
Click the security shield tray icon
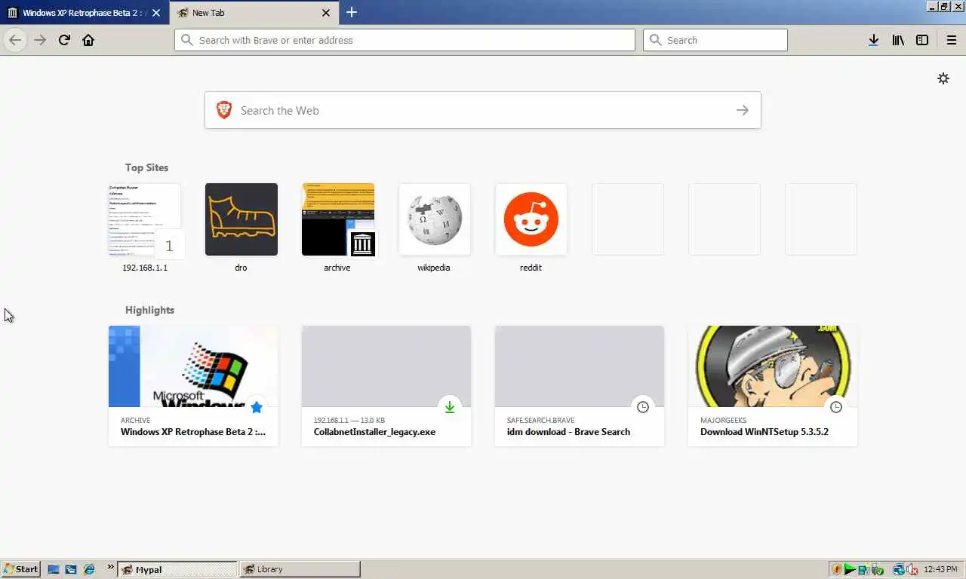pyautogui.click(x=837, y=569)
